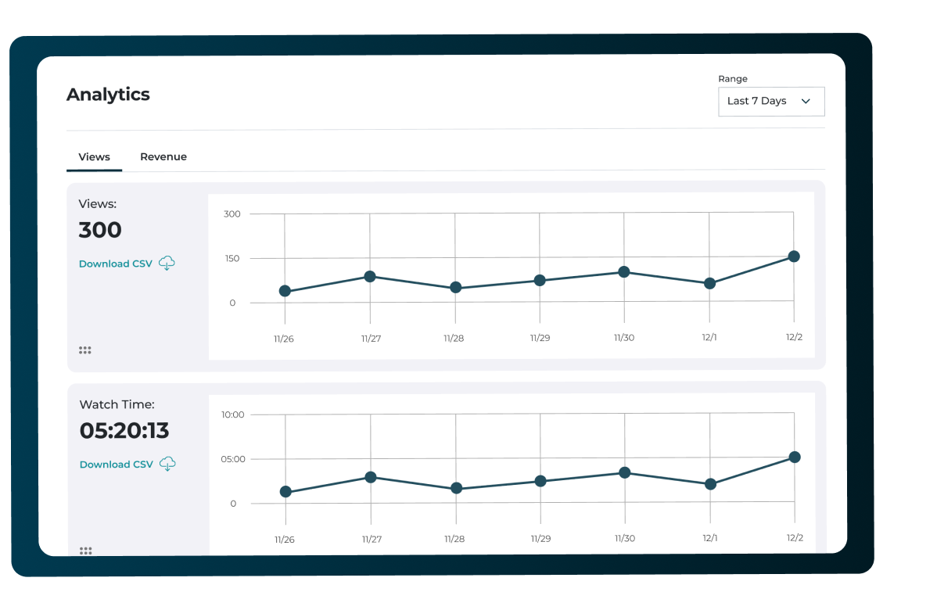
Task: Open the Last 7 Days range dropdown
Action: (x=770, y=102)
